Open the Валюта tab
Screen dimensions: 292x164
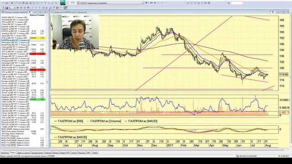click(56, 153)
